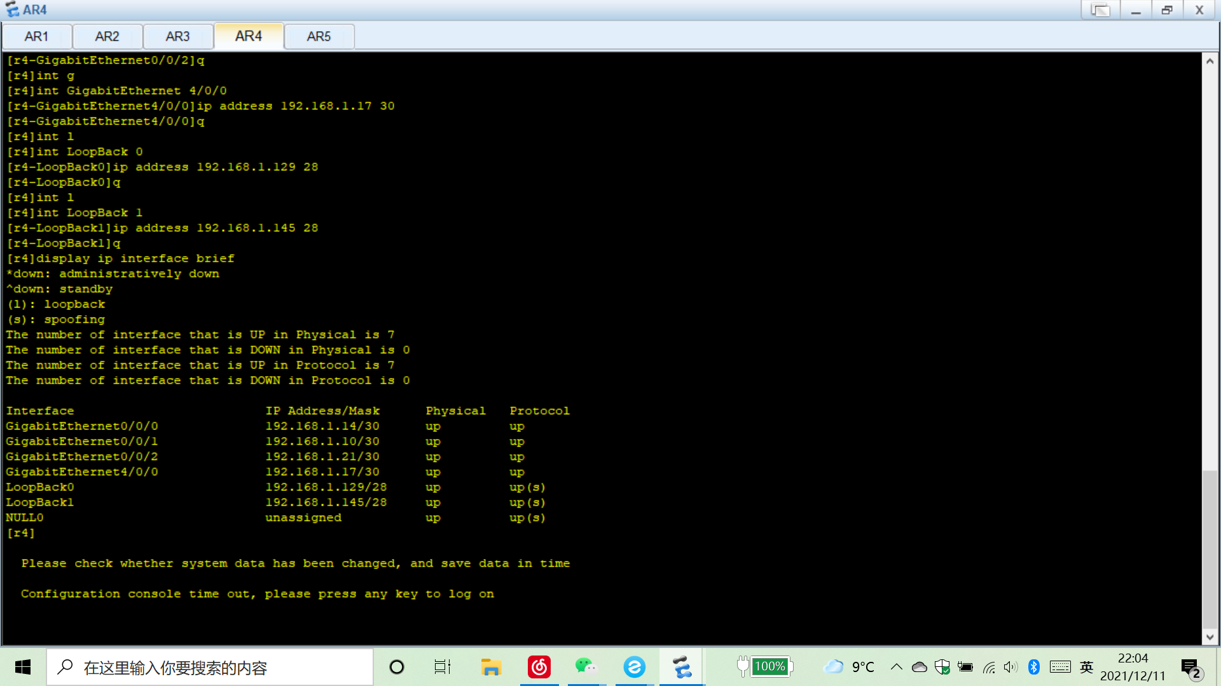
Task: Open NetEase Cloud Music taskbar icon
Action: [x=539, y=667]
